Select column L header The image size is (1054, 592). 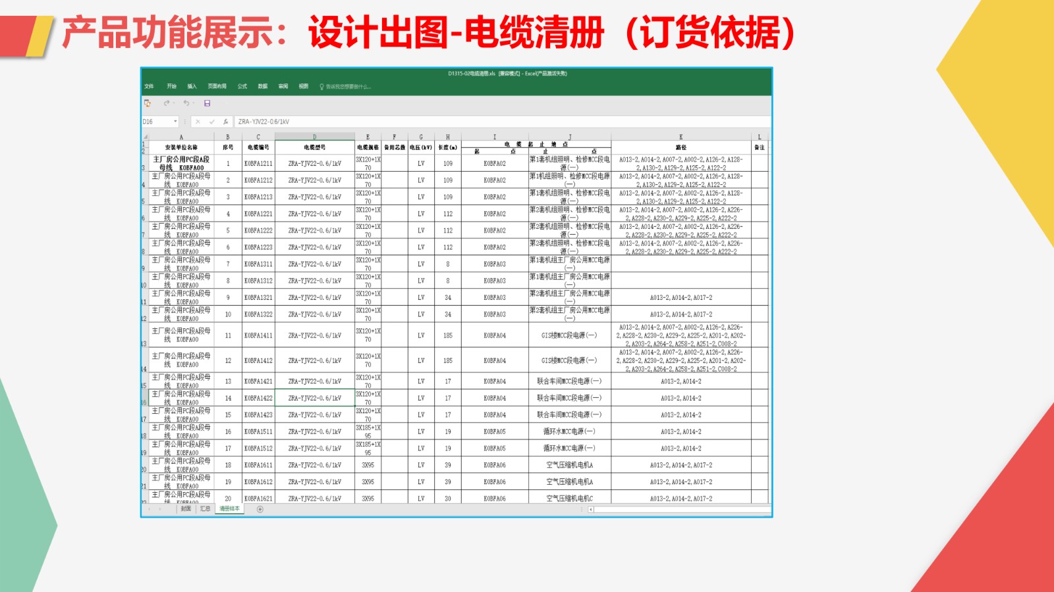[x=760, y=137]
